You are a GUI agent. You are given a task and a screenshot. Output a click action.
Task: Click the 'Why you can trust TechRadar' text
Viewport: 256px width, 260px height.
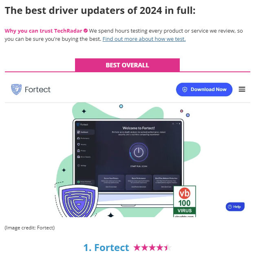point(43,31)
